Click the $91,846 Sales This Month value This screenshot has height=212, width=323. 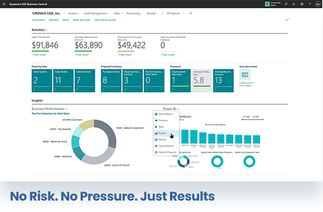(x=45, y=45)
